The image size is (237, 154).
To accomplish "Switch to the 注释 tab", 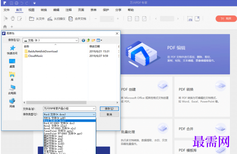I will [68, 10].
